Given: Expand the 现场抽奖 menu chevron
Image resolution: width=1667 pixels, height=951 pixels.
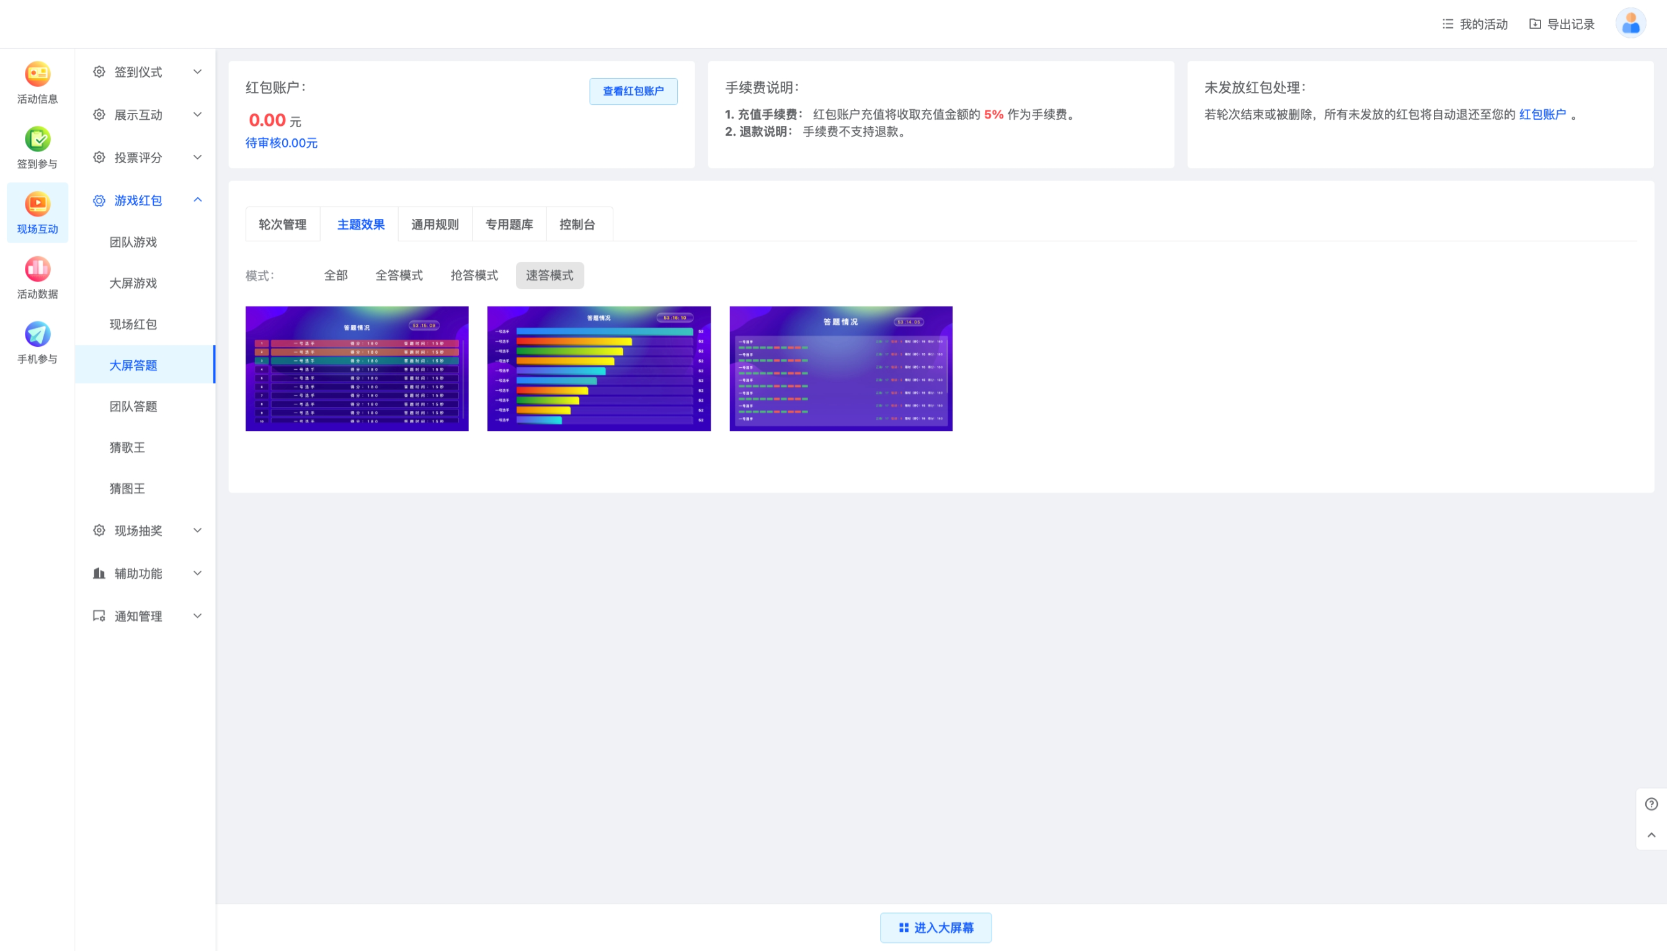Looking at the screenshot, I should (197, 530).
